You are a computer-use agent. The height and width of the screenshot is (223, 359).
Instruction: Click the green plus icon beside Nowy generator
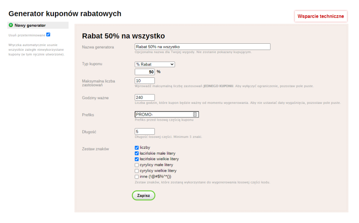[11, 25]
